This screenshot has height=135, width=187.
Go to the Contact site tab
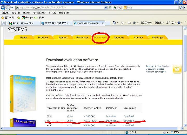pos(138,38)
